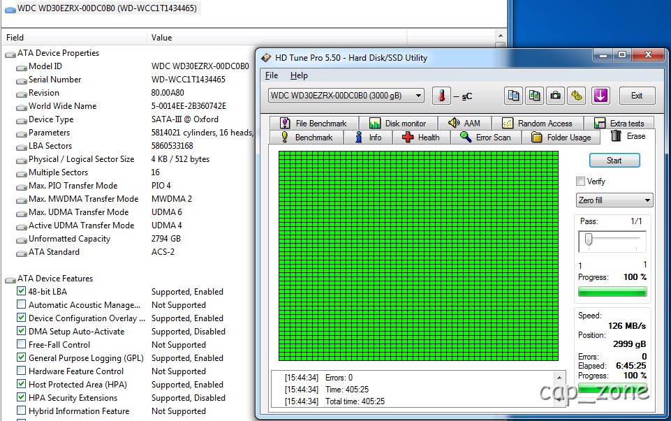Switch to the Folder Usage tab
Image resolution: width=671 pixels, height=421 pixels.
click(x=561, y=138)
